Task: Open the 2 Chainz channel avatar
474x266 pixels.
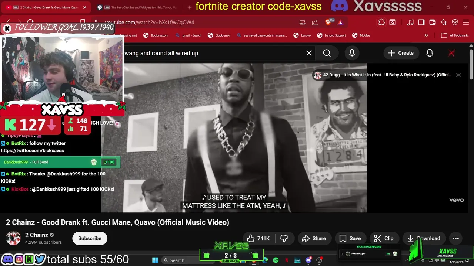Action: pos(13,238)
